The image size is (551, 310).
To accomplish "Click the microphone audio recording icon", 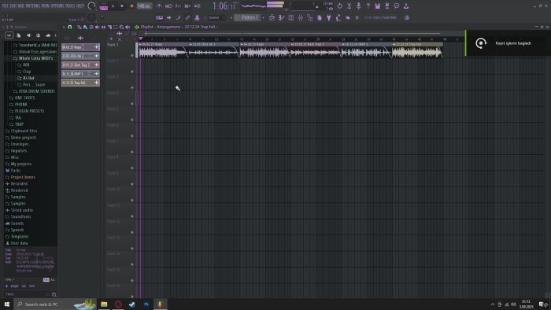I will pyautogui.click(x=358, y=6).
